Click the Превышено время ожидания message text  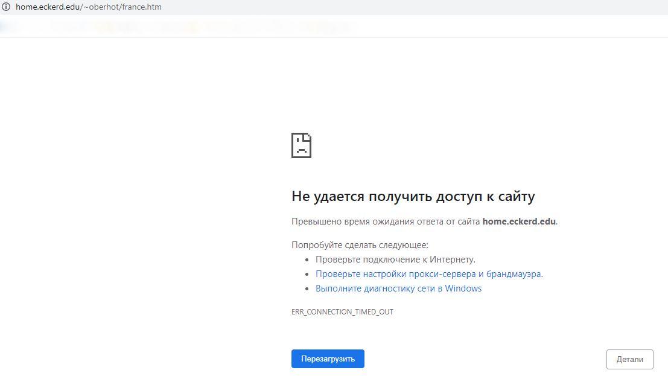pyautogui.click(x=386, y=221)
